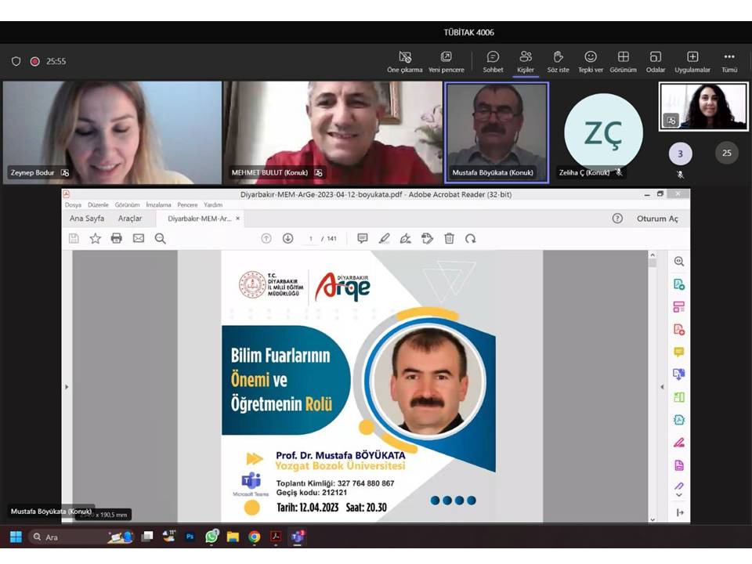Expand the Tümü more options menu
The height and width of the screenshot is (564, 752).
point(728,61)
